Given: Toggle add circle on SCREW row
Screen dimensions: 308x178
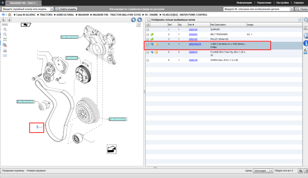Looking at the screenshot, I should click(x=148, y=60).
